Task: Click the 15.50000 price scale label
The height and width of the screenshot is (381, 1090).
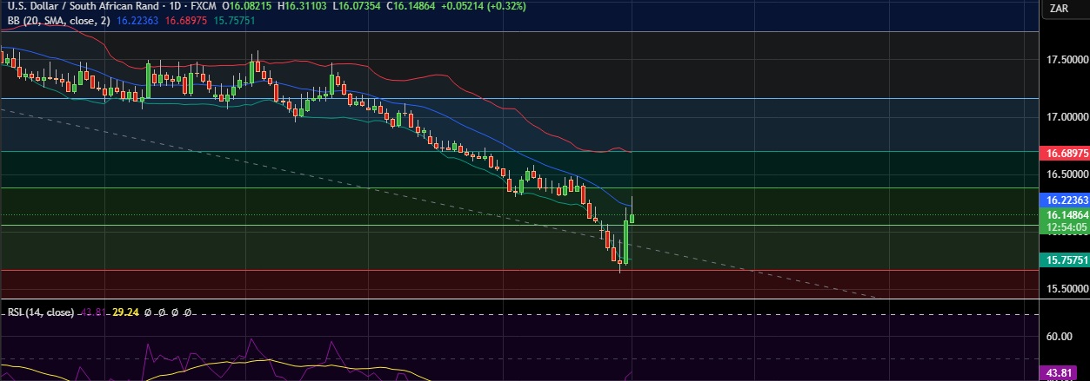Action: (1067, 289)
